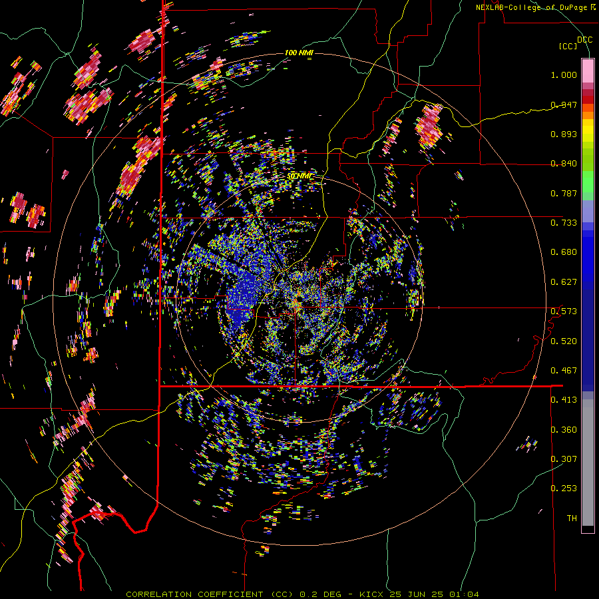Click the [CC] unit label
The image size is (599, 599).
point(568,46)
